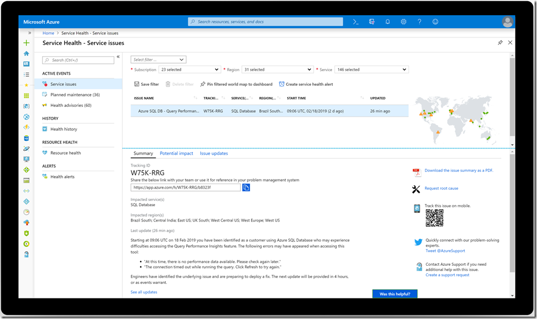Click the notifications bell icon

[388, 22]
